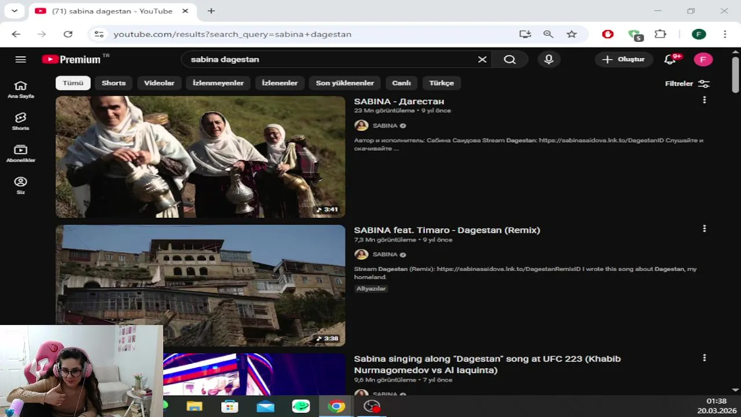Select the İzlenmeyenler filter chip
The height and width of the screenshot is (417, 741).
pyautogui.click(x=218, y=83)
